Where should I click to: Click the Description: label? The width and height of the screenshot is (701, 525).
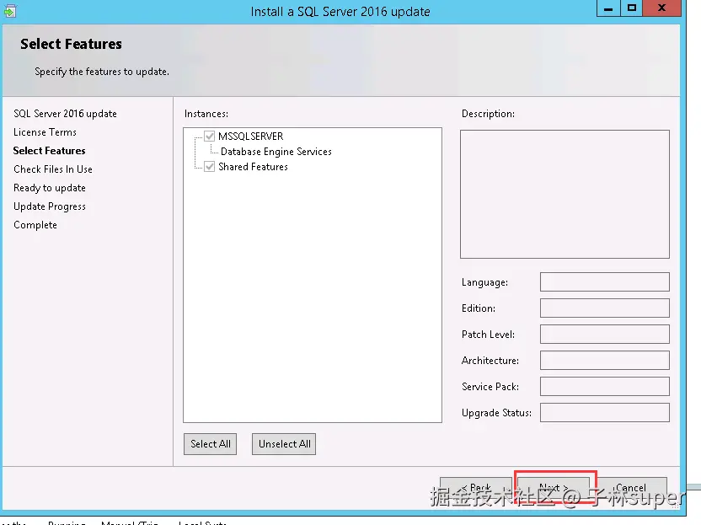[x=488, y=114]
